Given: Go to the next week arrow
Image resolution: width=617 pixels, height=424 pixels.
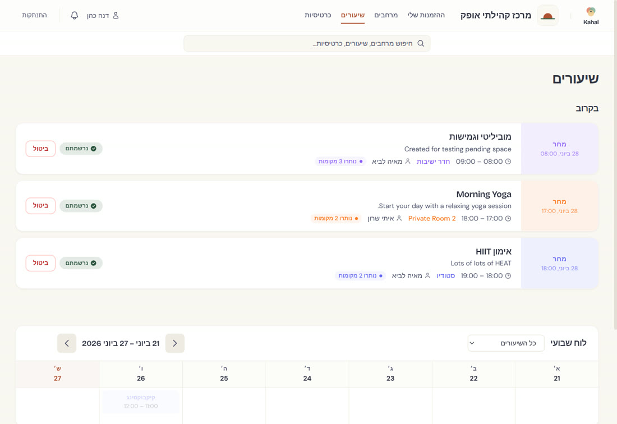Looking at the screenshot, I should click(67, 343).
